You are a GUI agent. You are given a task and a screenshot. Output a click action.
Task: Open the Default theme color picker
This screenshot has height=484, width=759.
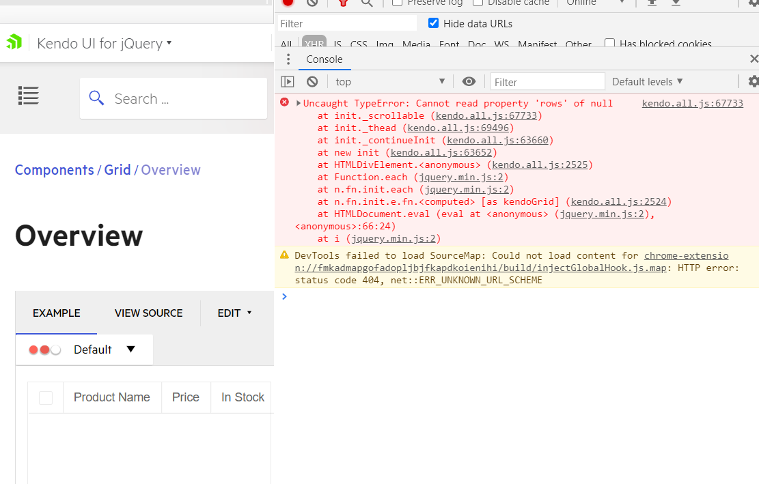[x=84, y=350]
